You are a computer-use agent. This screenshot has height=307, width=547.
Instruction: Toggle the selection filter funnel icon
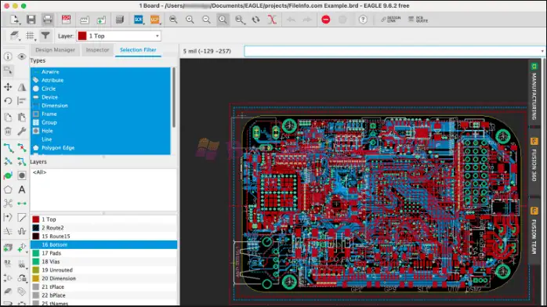45,35
